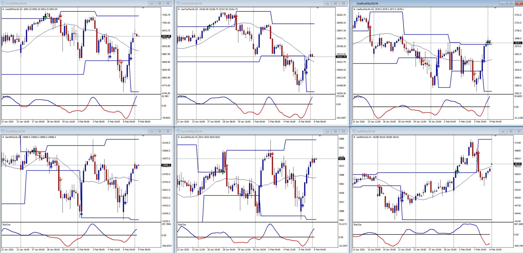This screenshot has height=253, width=523.
Task: Minimize the Euro50Mar26 chart window
Action: 327,131
